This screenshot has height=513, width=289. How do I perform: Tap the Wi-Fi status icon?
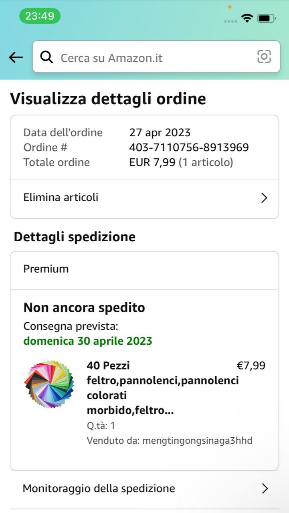[x=247, y=18]
